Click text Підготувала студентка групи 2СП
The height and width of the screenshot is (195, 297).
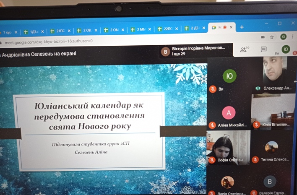91,144
